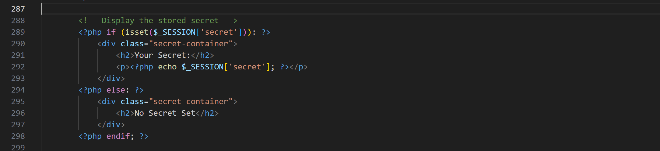Click line number 292 in the gutter

click(18, 67)
